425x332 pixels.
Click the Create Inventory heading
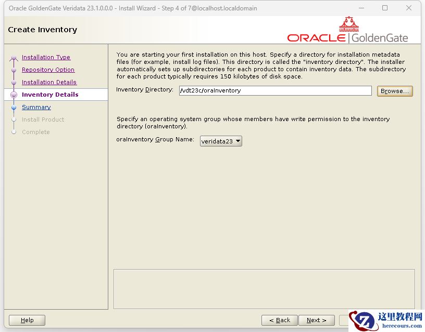[43, 30]
